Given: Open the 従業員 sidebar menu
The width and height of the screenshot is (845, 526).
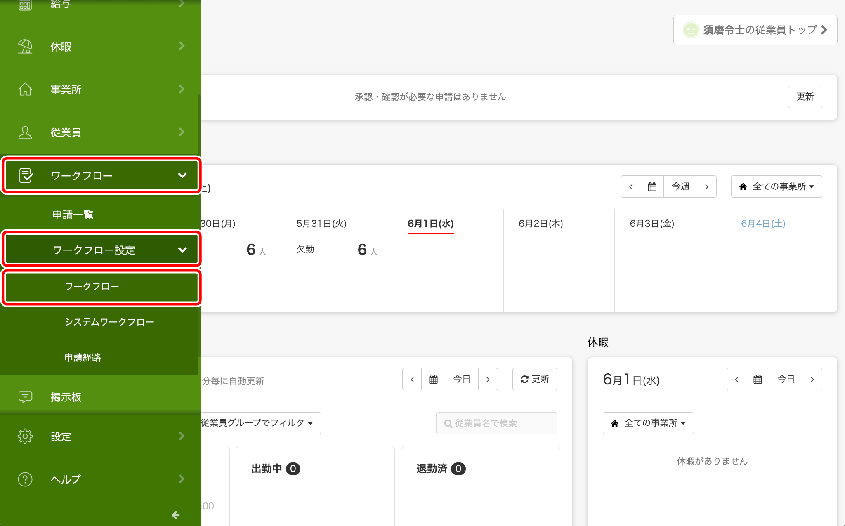Looking at the screenshot, I should [99, 132].
